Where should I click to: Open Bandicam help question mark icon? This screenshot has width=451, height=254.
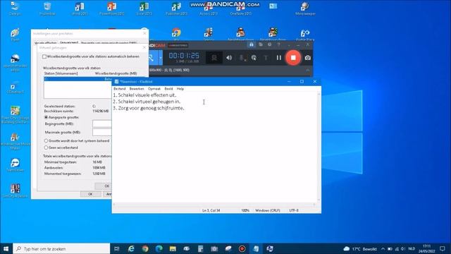pos(278,44)
